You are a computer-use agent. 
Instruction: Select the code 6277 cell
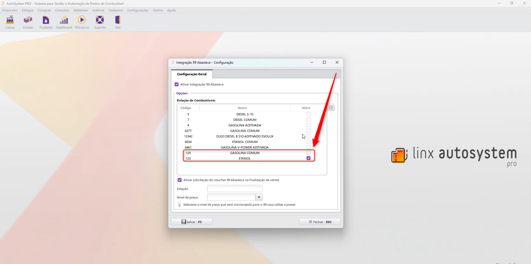pos(188,131)
